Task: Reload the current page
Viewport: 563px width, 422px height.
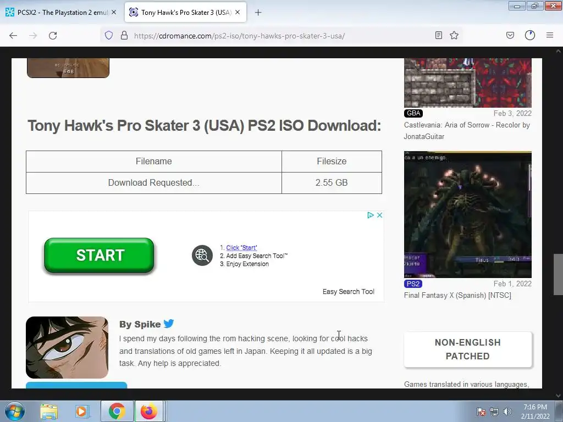Action: [x=53, y=36]
